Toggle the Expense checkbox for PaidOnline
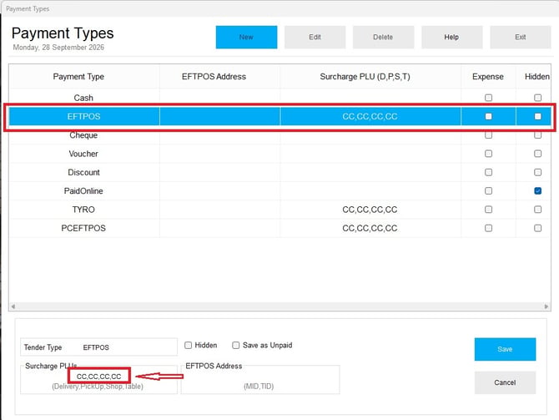Viewport: 559px width, 420px height. pyautogui.click(x=488, y=191)
